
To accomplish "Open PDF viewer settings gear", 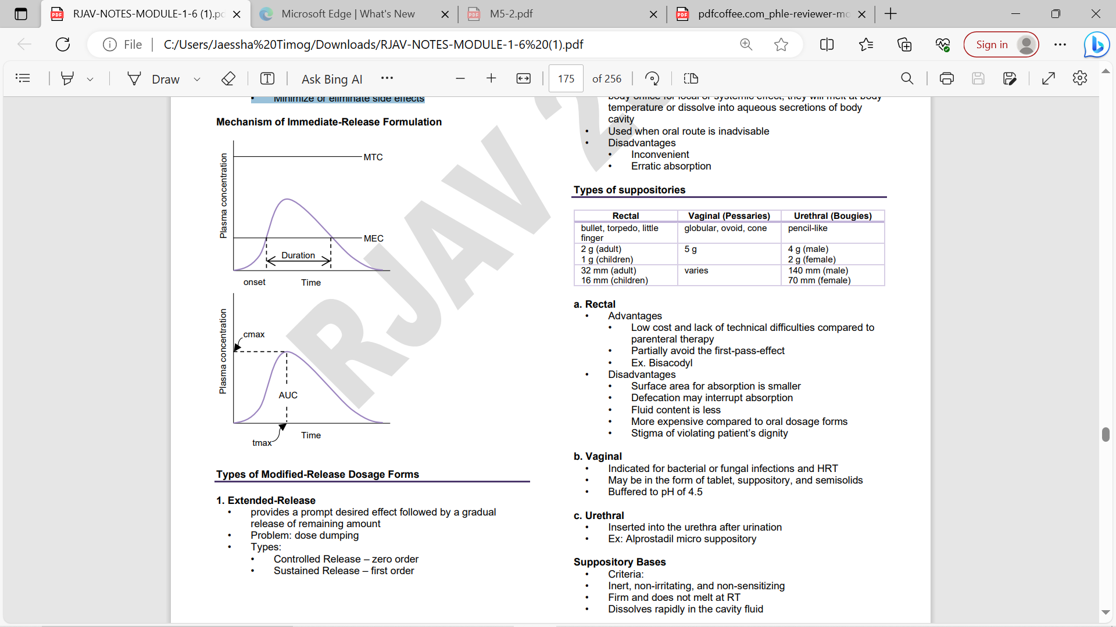I will click(1080, 78).
